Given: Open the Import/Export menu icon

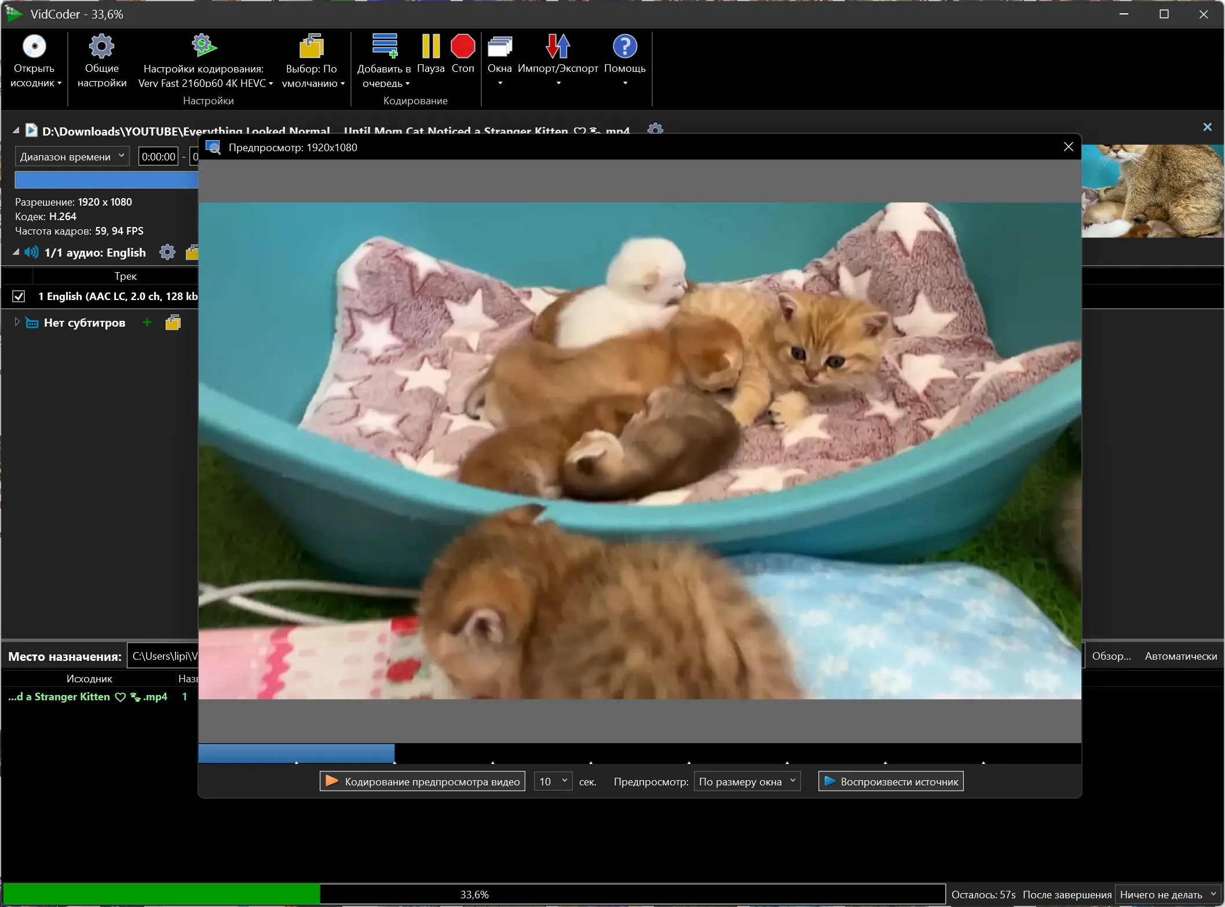Looking at the screenshot, I should (557, 46).
